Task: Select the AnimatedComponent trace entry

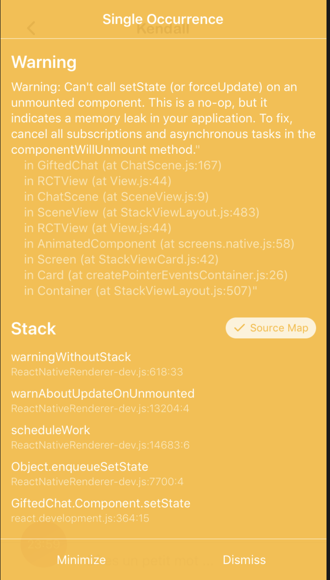Action: [159, 244]
